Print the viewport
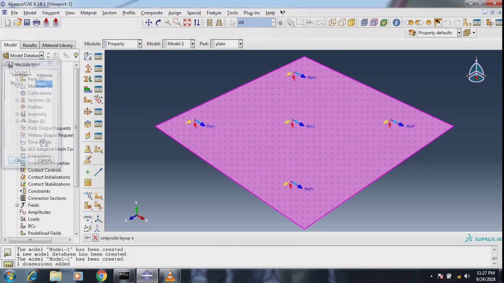The width and height of the screenshot is (504, 283). click(37, 22)
